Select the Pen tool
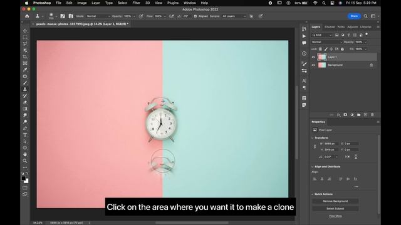The height and width of the screenshot is (225, 401). click(x=25, y=128)
